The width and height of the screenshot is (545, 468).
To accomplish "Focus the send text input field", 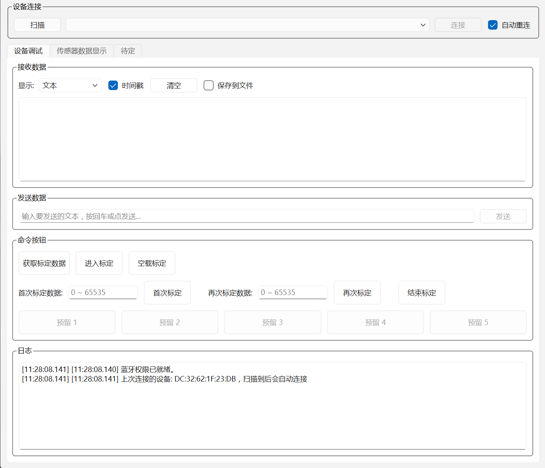I will (247, 216).
